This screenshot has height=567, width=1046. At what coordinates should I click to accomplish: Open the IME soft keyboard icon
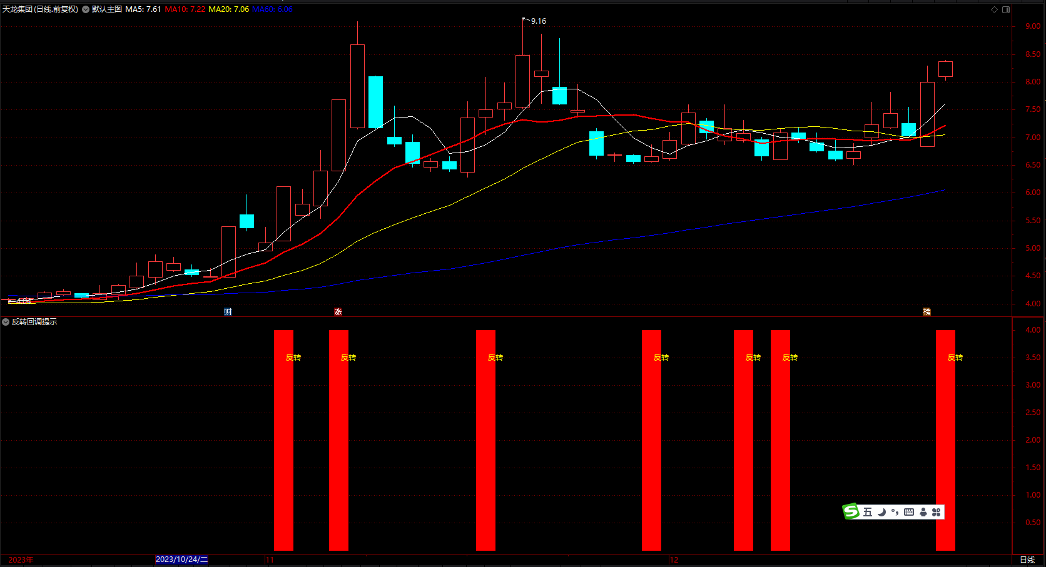pyautogui.click(x=909, y=512)
